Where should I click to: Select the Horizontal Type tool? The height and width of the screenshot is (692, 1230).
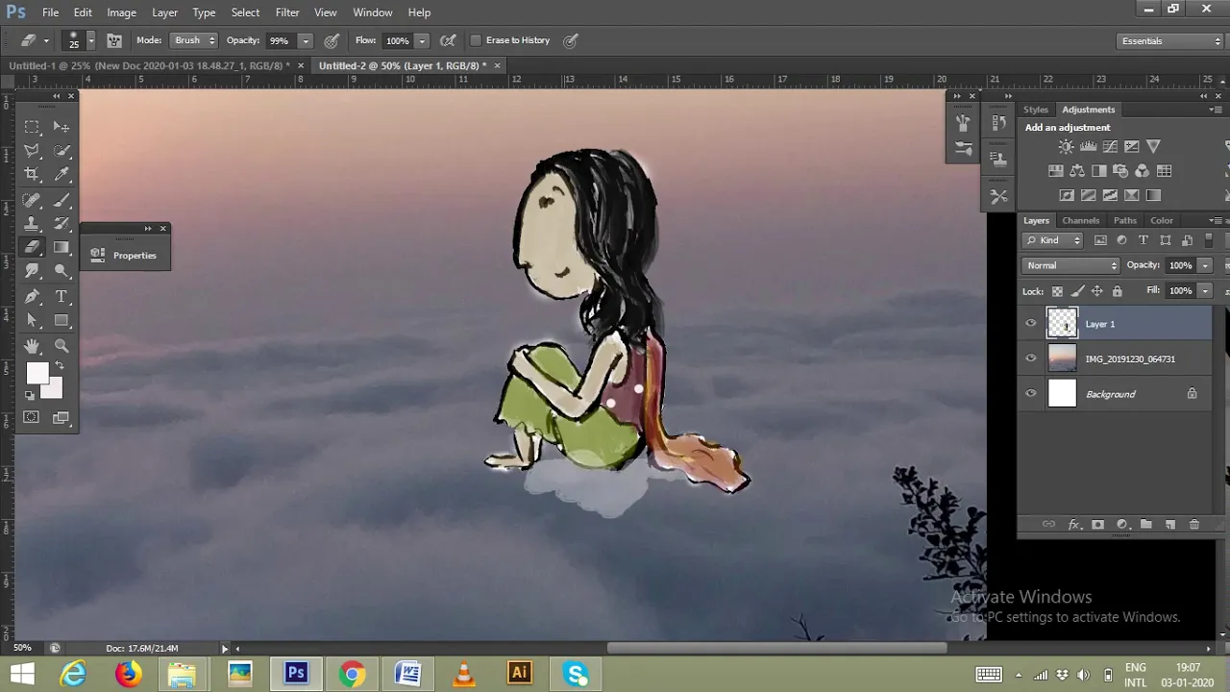(x=61, y=296)
